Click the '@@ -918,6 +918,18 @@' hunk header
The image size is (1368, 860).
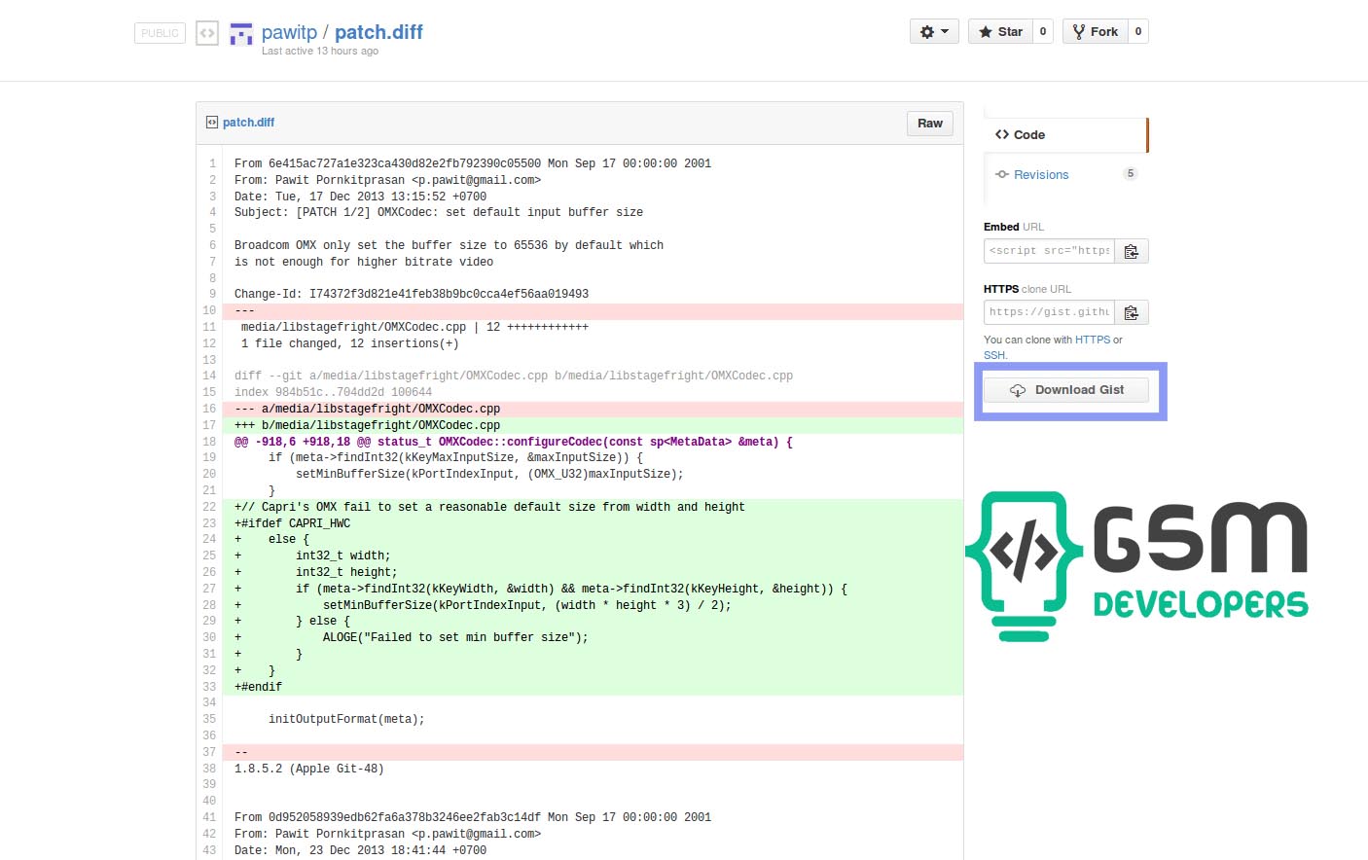(514, 442)
